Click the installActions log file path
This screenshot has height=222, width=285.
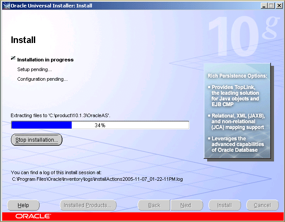[x=97, y=179]
